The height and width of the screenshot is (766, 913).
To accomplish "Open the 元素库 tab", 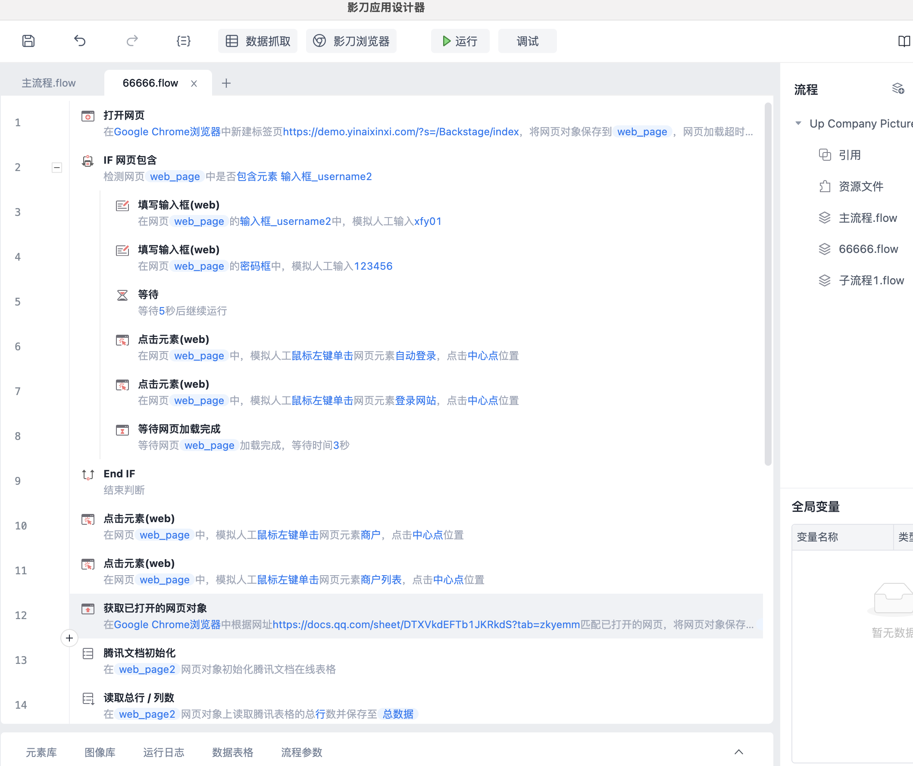I will (41, 752).
